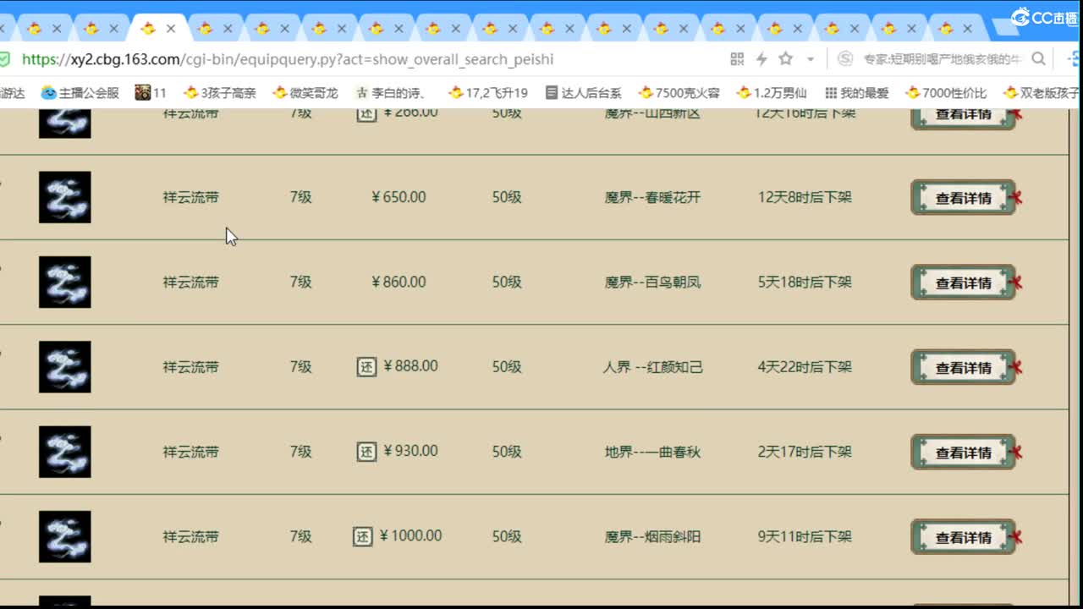This screenshot has width=1083, height=609.
Task: Open 查看详情 for the 地界--一曲春秋 listing
Action: [x=964, y=452]
